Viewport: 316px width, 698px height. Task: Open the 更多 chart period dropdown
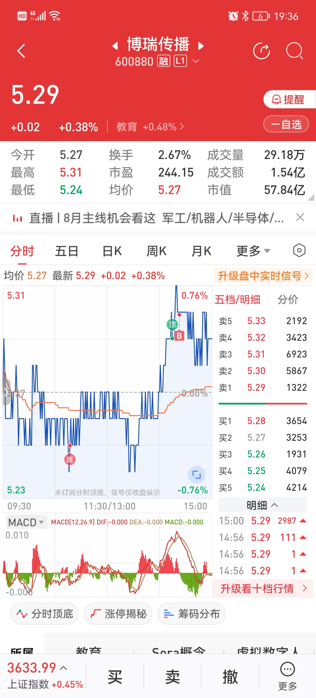click(253, 251)
